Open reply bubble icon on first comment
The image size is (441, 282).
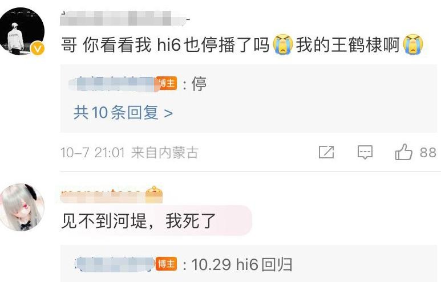tap(365, 153)
